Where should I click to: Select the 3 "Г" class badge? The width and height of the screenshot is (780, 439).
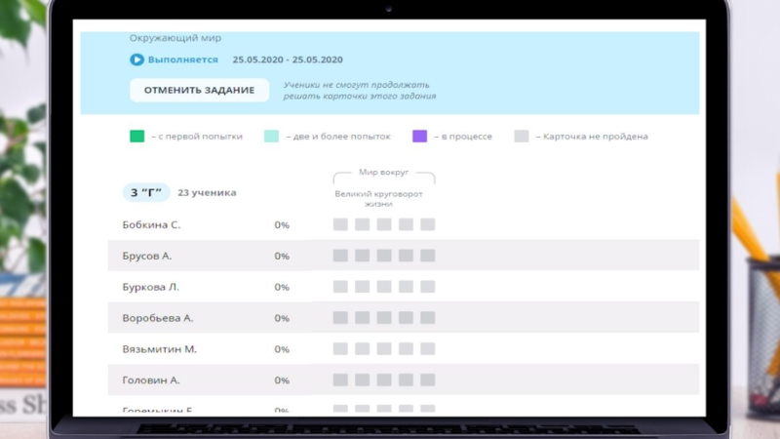coord(146,192)
